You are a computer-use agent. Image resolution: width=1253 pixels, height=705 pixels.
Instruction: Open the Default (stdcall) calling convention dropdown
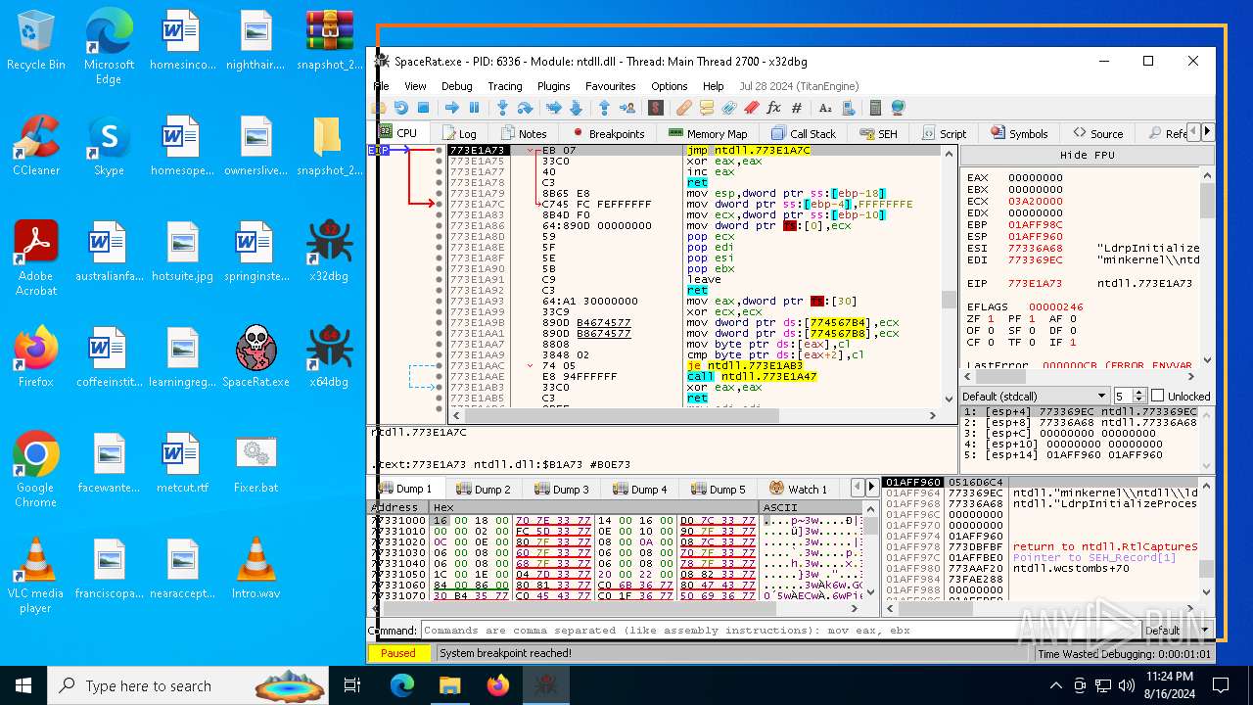(1034, 396)
